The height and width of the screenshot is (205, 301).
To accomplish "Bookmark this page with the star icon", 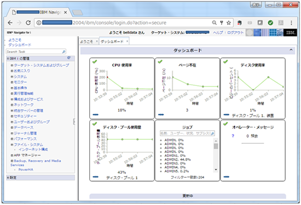I will (229, 23).
